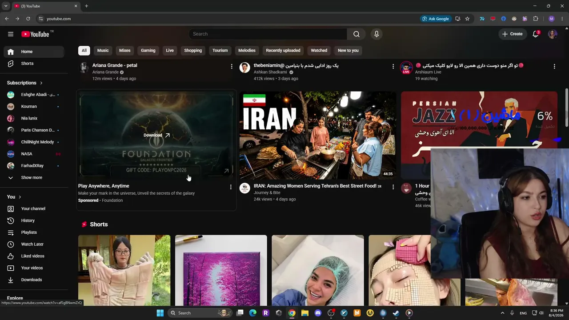Screen dimensions: 569x320
Task: Open Kouman subscription channel
Action: tap(34, 107)
